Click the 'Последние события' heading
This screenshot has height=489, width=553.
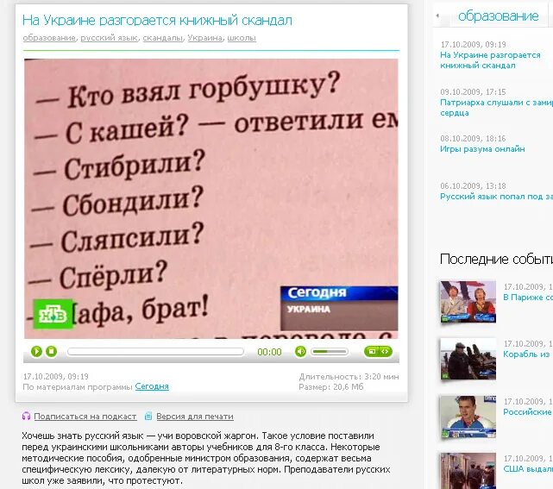[496, 259]
